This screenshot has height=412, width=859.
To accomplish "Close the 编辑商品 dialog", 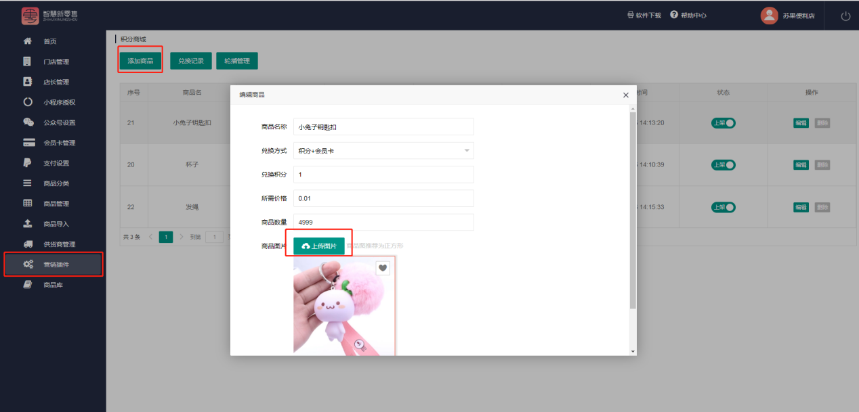I will click(x=625, y=95).
